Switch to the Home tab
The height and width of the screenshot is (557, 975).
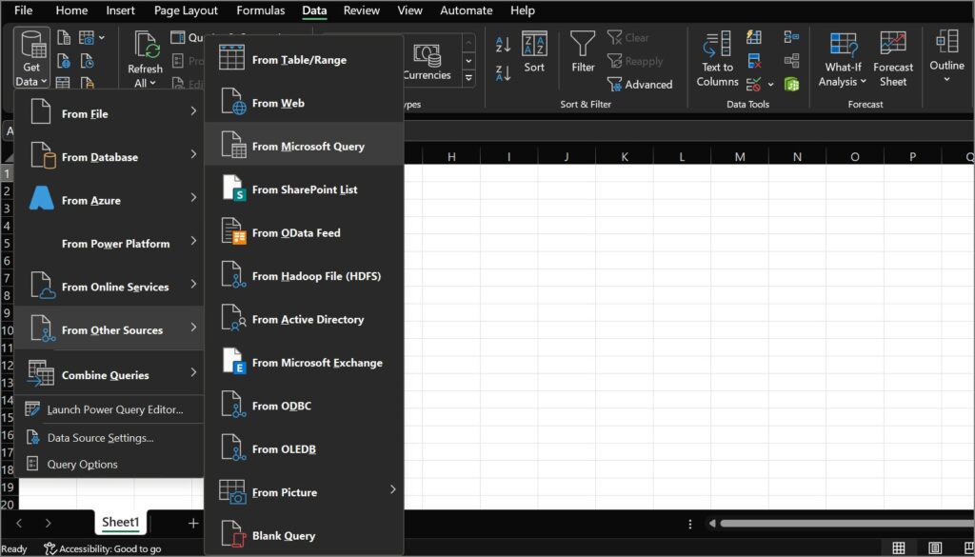coord(71,10)
